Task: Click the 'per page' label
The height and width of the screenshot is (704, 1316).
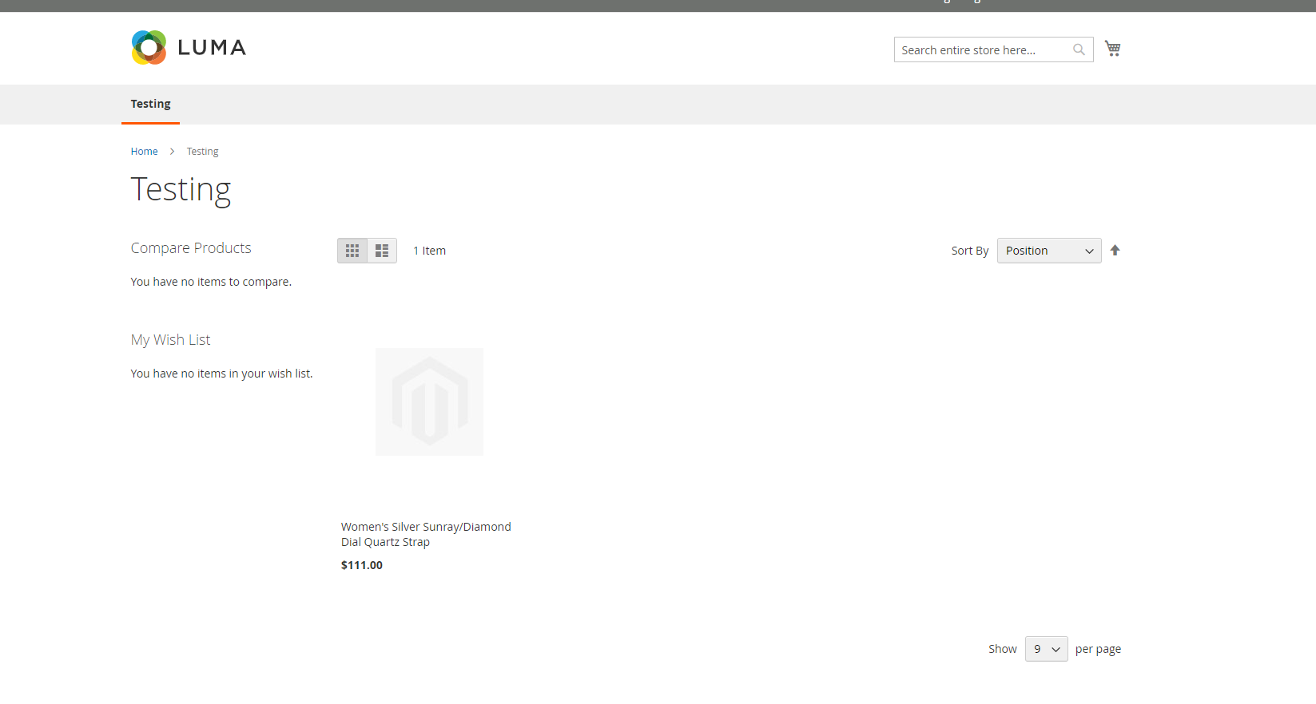Action: coord(1098,649)
